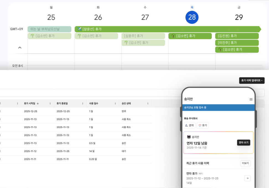269x188 pixels.
Task: Click the 0.25 일 usage cell
Action: coord(93,159)
